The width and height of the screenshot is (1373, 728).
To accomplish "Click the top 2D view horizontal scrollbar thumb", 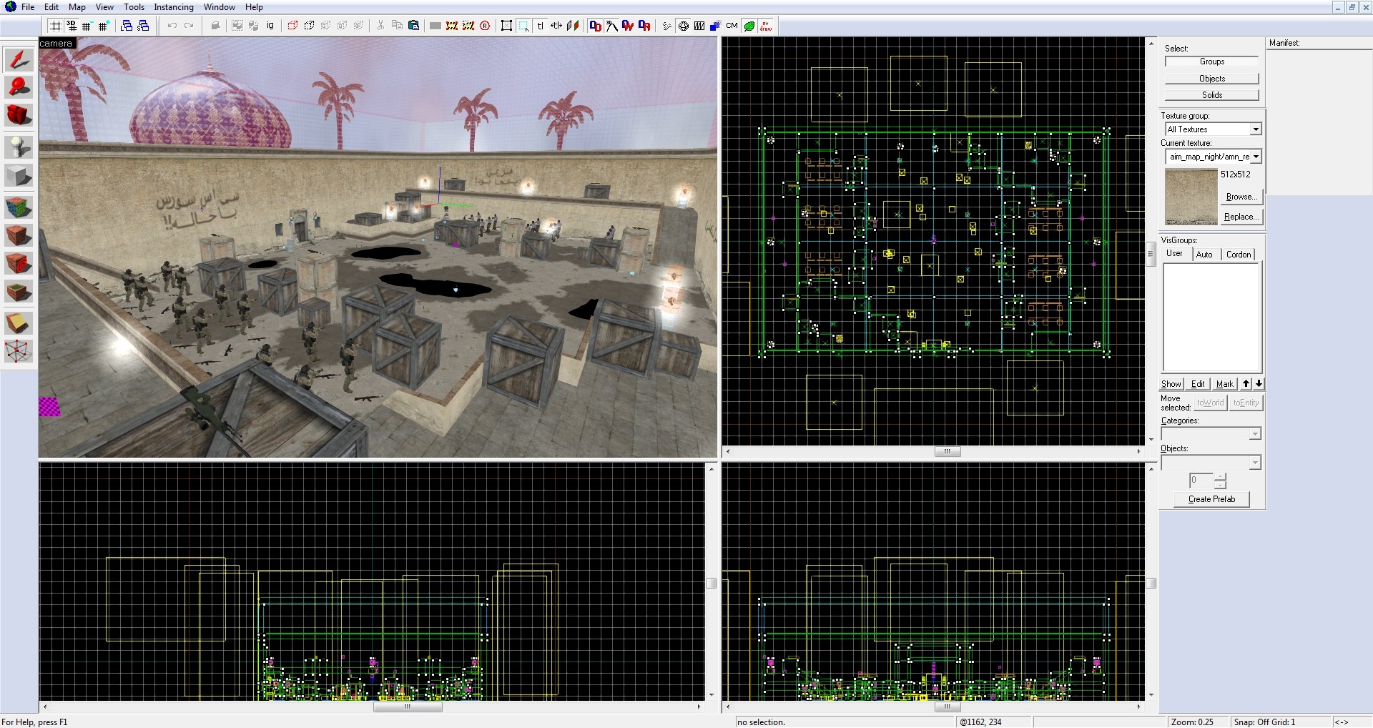I will 948,451.
